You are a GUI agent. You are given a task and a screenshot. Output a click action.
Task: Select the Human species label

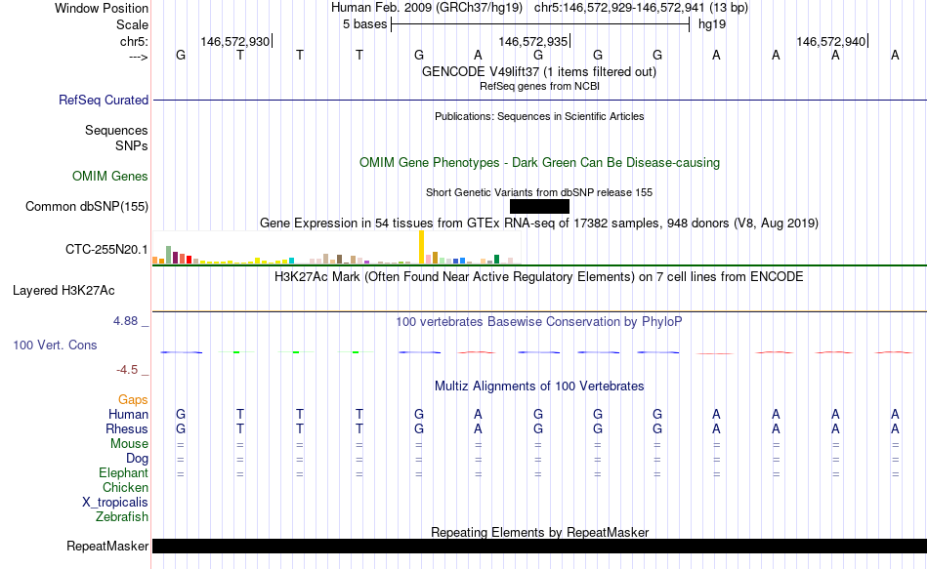point(128,414)
